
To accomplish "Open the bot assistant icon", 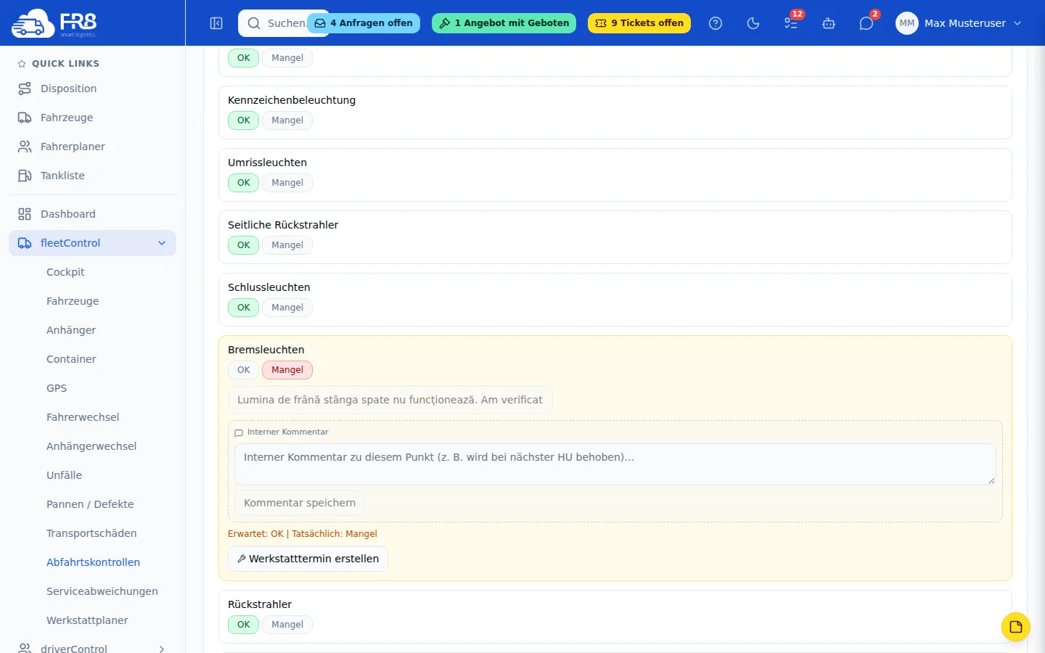I will click(x=829, y=23).
